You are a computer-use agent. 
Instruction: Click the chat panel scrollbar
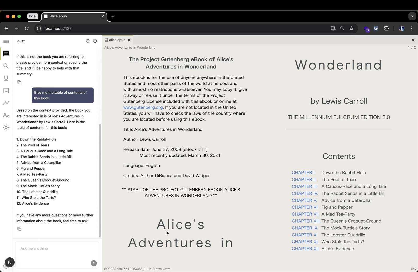[x=100, y=181]
